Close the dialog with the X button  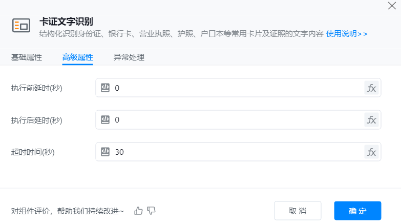tap(392, 6)
